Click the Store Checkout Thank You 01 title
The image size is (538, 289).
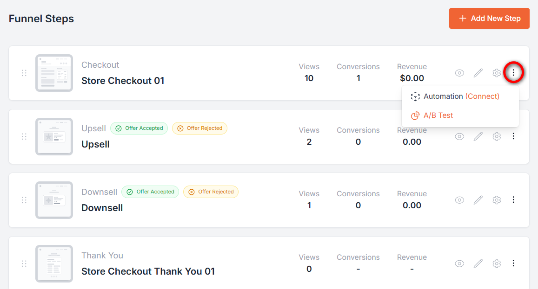tap(148, 271)
